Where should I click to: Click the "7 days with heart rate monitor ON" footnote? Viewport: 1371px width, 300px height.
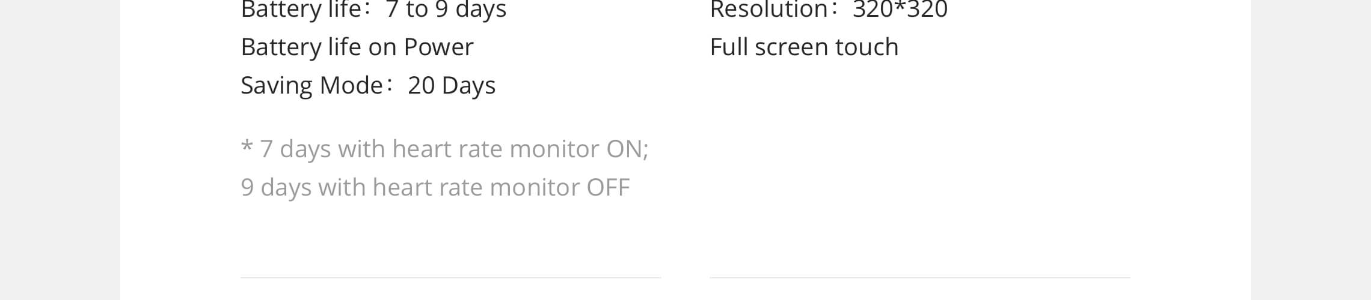(x=454, y=149)
